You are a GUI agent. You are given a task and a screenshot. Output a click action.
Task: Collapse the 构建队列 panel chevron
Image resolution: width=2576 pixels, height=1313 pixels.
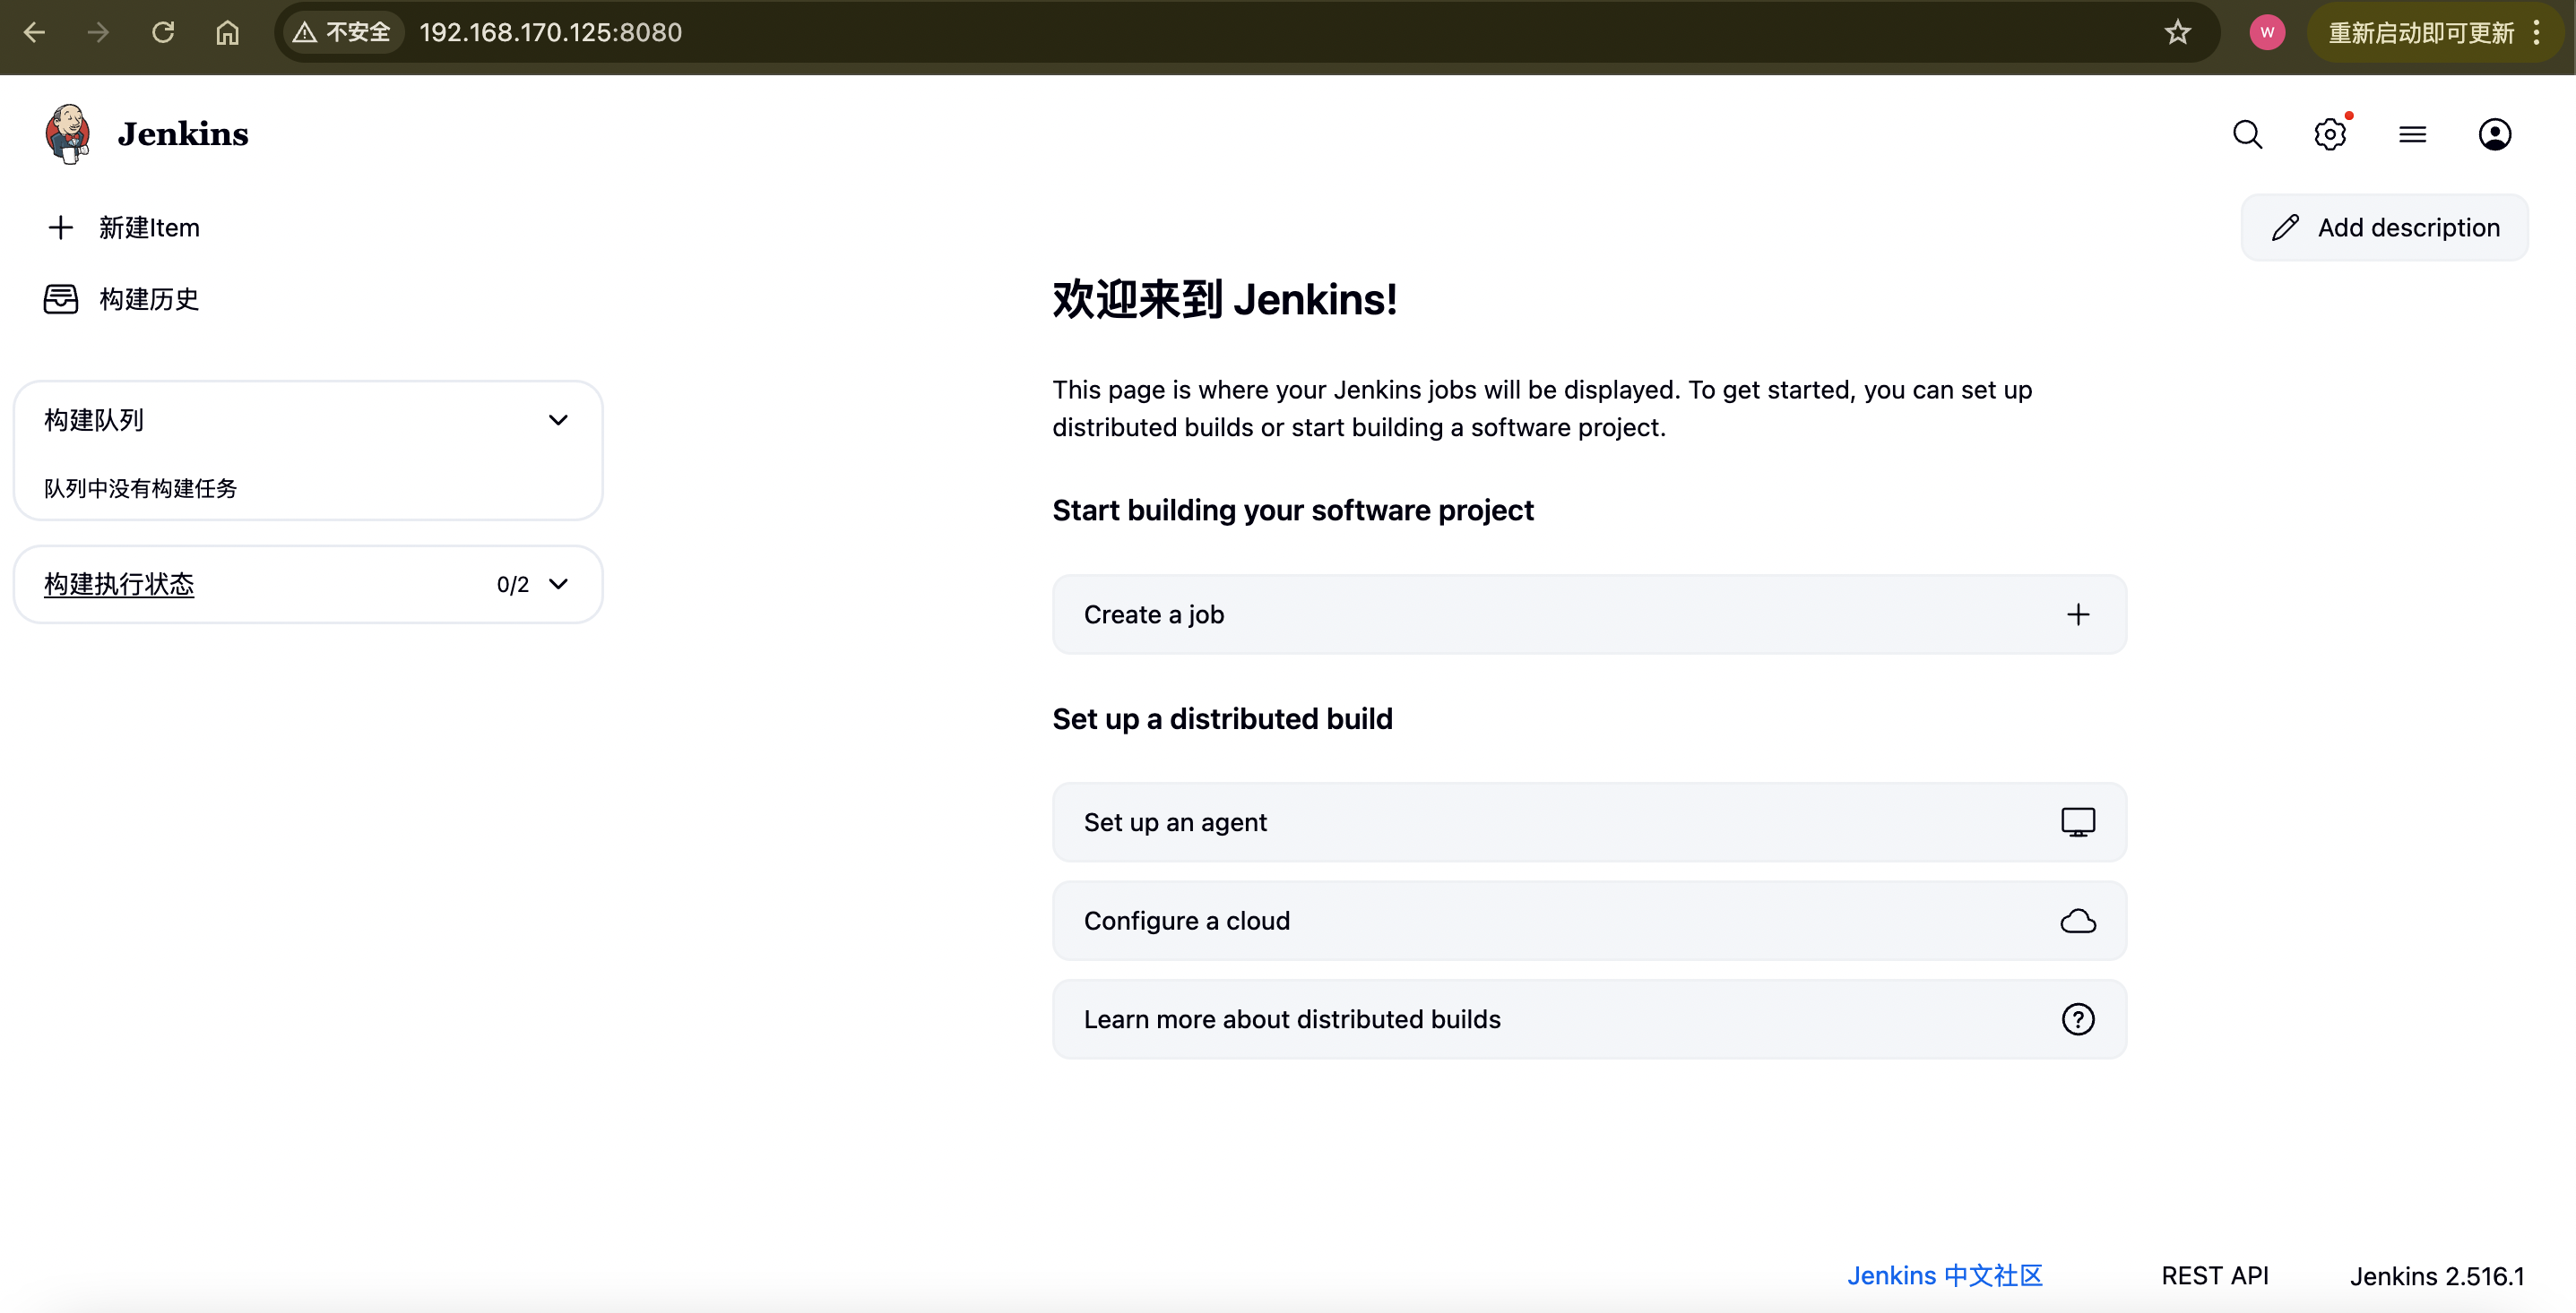pos(558,421)
